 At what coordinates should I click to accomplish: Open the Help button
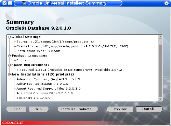tap(39, 109)
